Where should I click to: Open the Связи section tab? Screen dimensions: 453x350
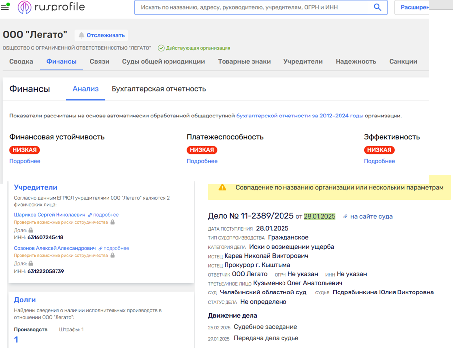click(99, 62)
